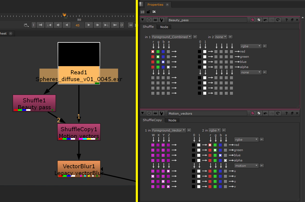Click the clear-all-panels icon beside the padlock
The height and width of the screenshot is (202, 305).
tap(154, 12)
